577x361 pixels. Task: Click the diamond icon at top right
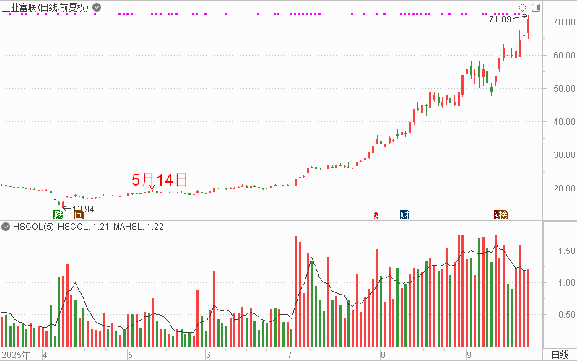(x=522, y=7)
